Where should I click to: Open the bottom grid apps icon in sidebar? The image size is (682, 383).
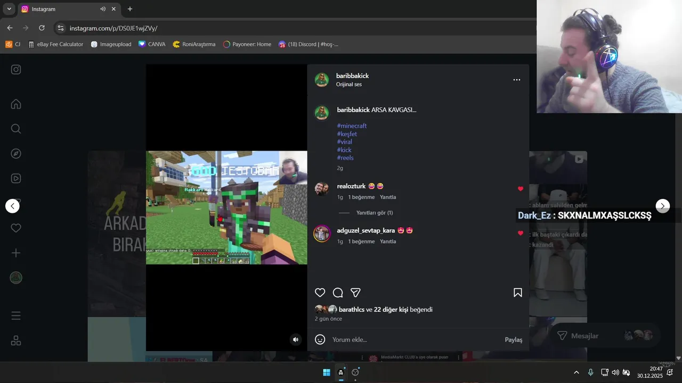(16, 340)
